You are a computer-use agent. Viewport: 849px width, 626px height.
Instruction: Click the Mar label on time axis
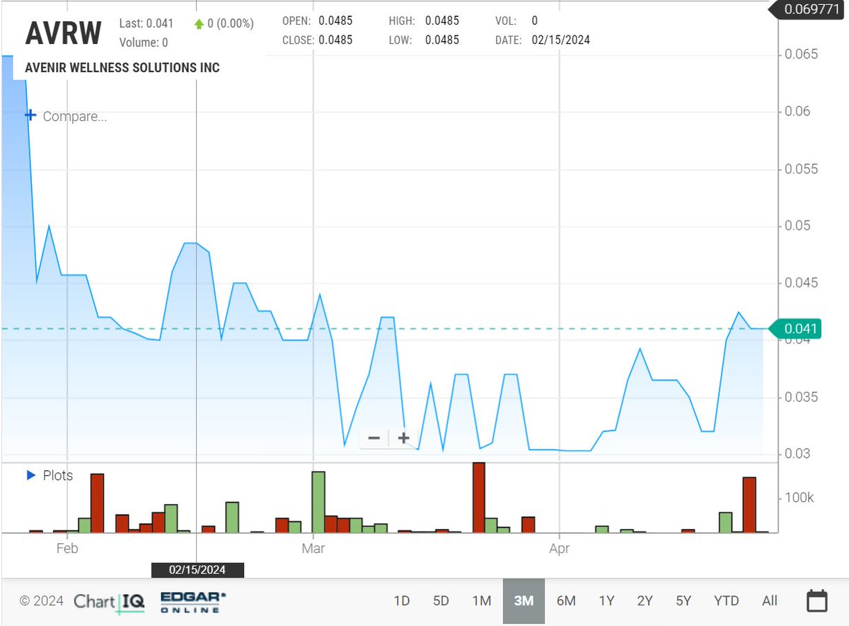tap(313, 548)
